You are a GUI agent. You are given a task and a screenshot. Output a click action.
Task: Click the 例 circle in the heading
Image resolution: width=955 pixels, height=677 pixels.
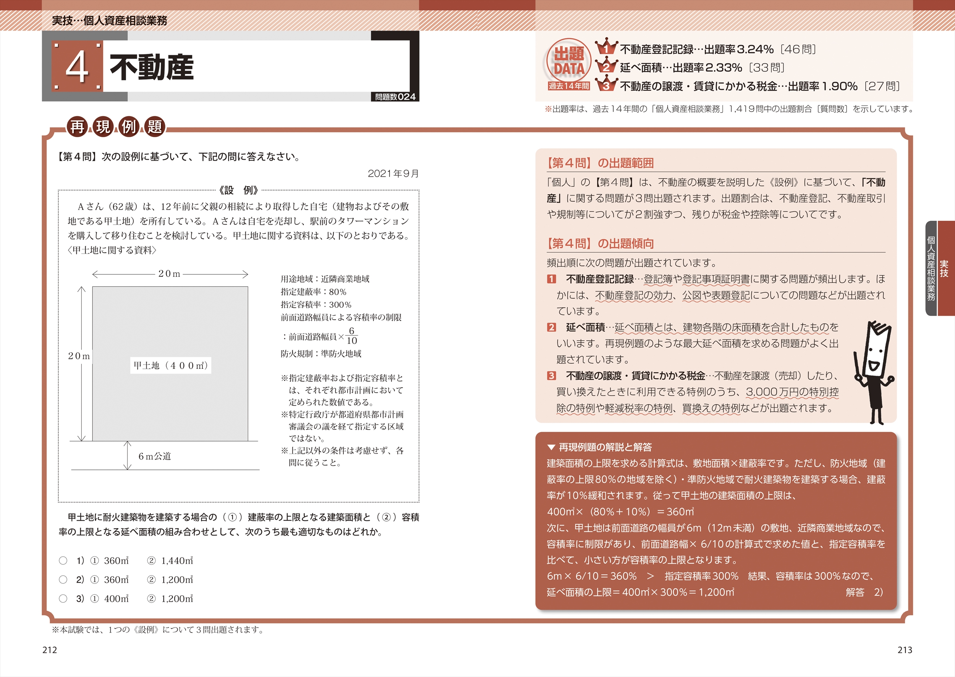(x=129, y=127)
